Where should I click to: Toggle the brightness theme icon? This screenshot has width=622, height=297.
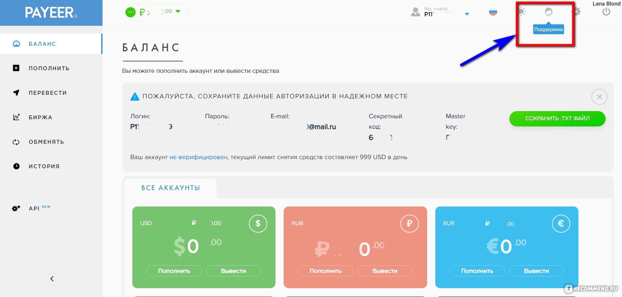[x=522, y=12]
